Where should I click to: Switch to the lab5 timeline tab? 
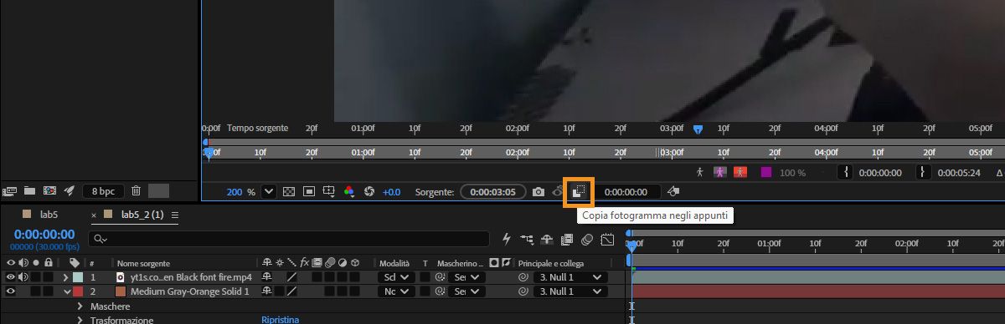pos(49,215)
